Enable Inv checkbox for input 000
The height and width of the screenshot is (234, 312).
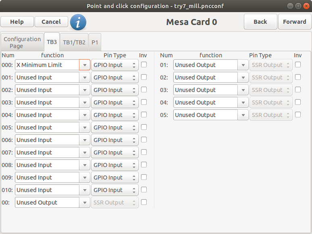(x=144, y=65)
